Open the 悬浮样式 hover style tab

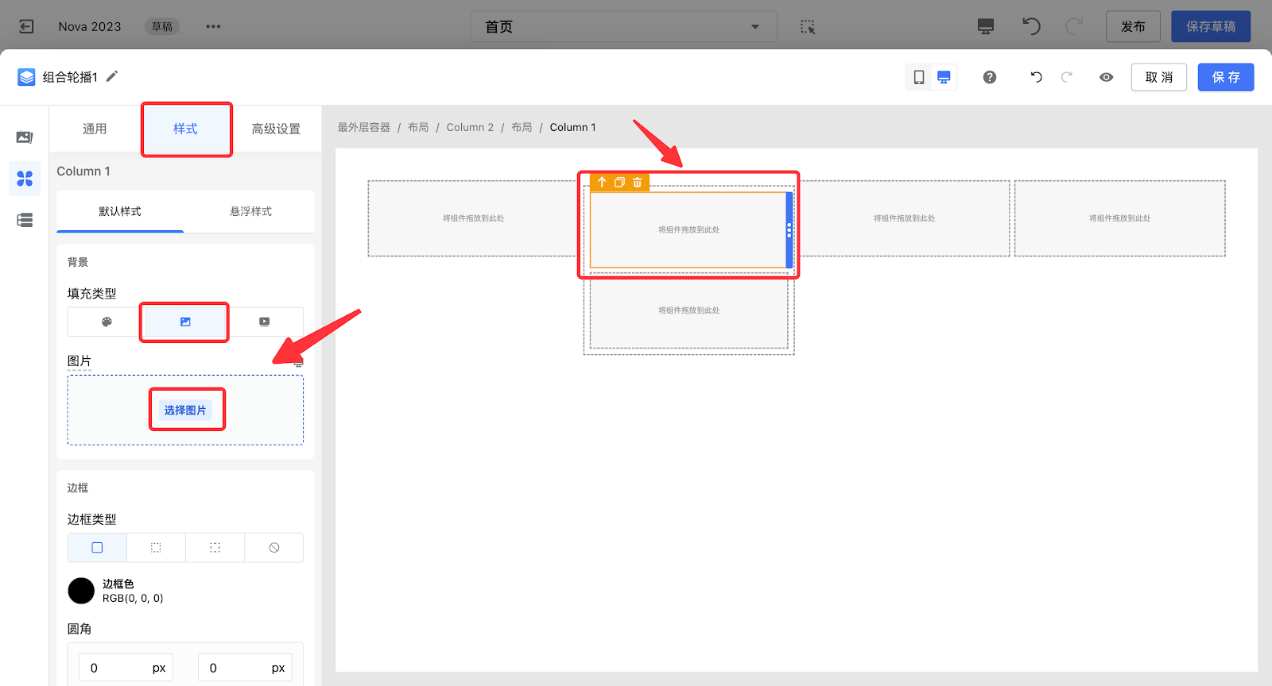click(250, 211)
